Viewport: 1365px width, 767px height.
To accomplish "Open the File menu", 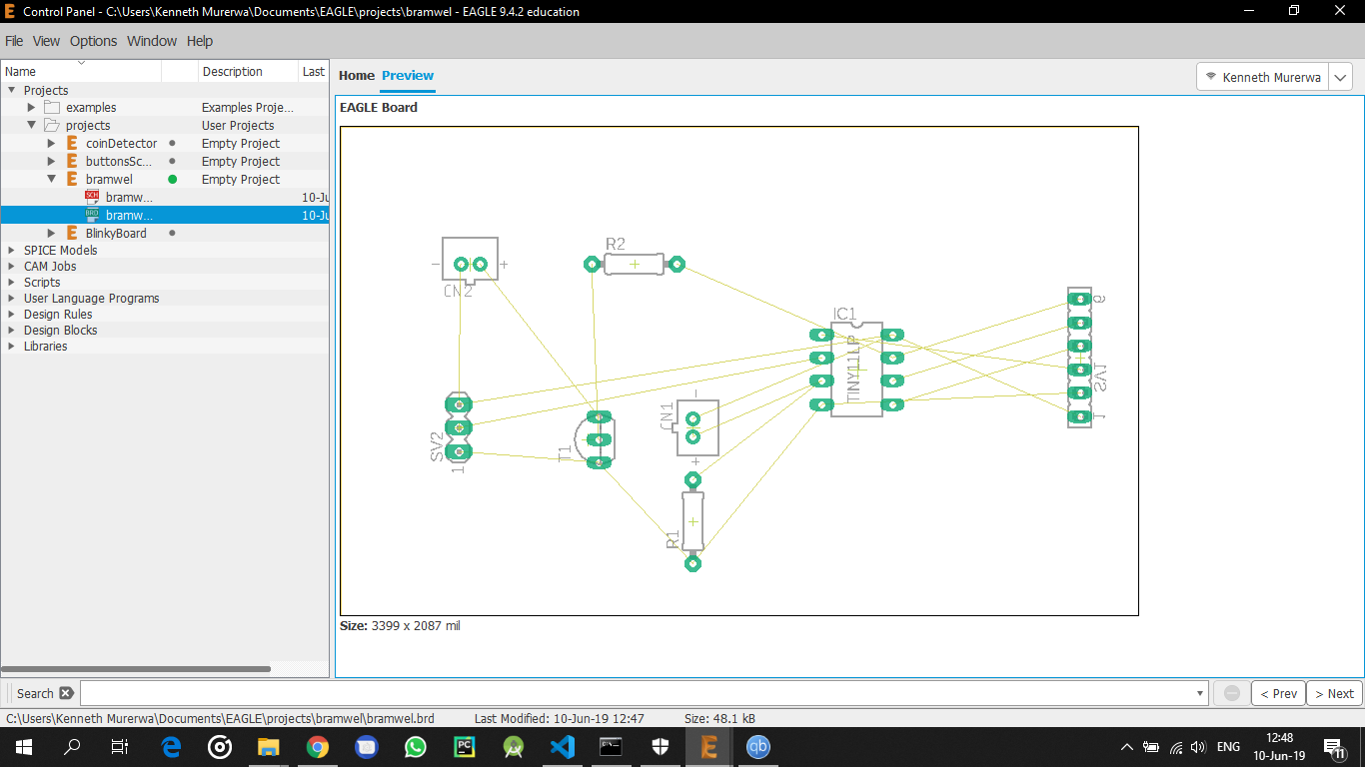I will pyautogui.click(x=14, y=41).
